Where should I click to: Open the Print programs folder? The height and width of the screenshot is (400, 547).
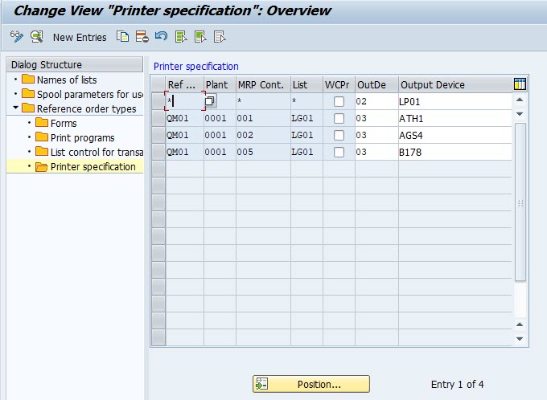[x=75, y=137]
